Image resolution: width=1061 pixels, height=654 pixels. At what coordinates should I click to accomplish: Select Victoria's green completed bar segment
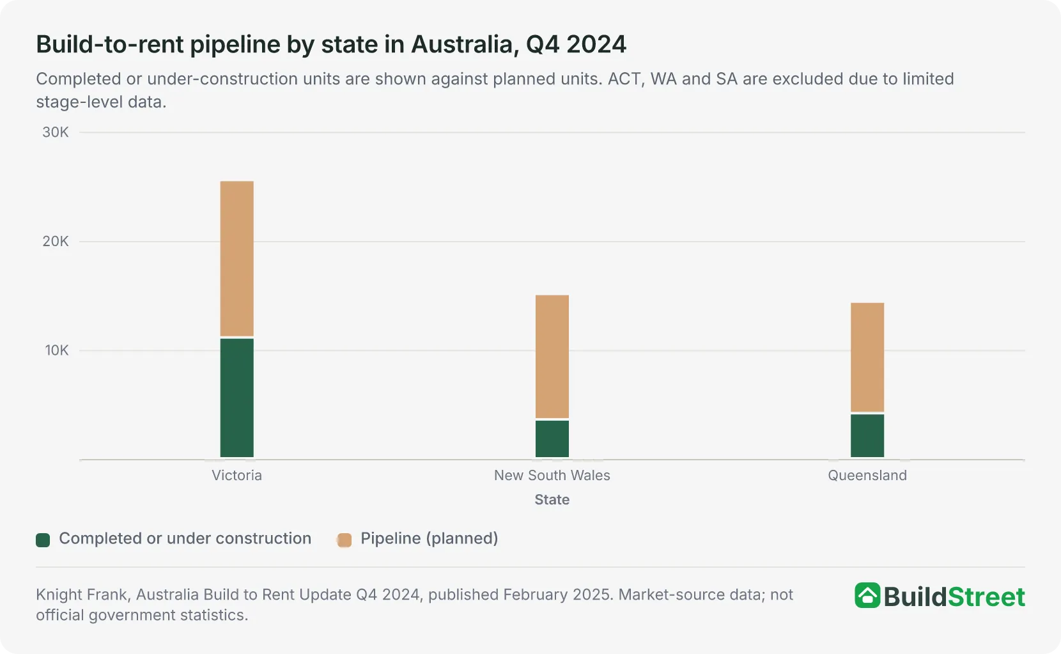click(x=237, y=398)
